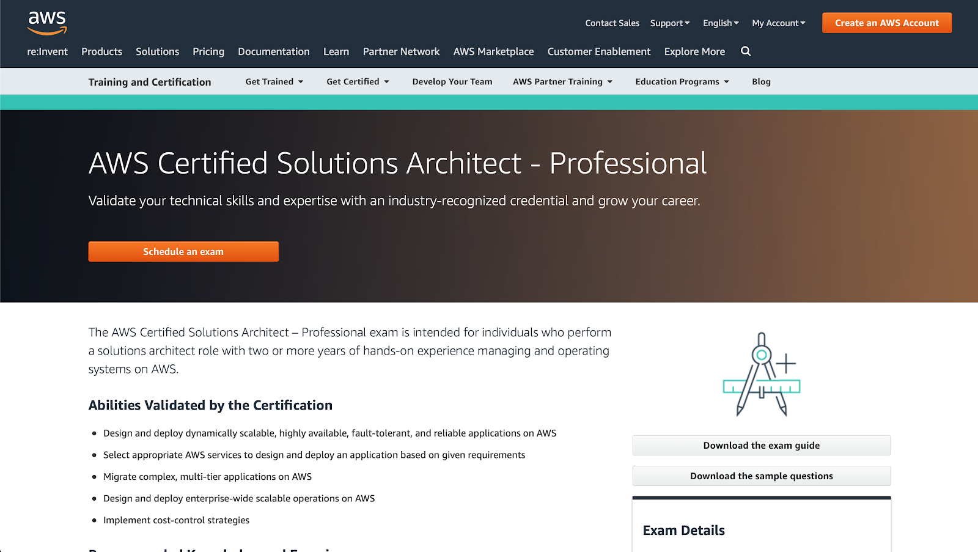Open Partner Network navigation item
Screen dimensions: 978x552
click(401, 52)
